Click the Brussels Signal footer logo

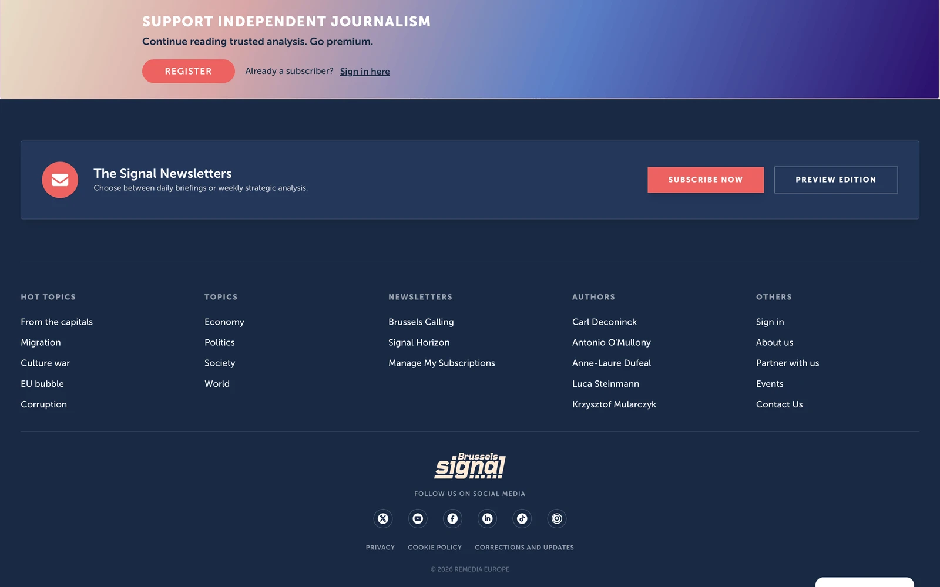[x=470, y=465]
